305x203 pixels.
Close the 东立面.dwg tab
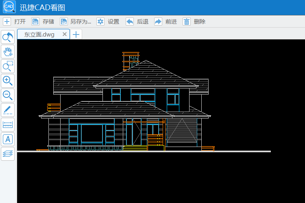click(x=64, y=35)
